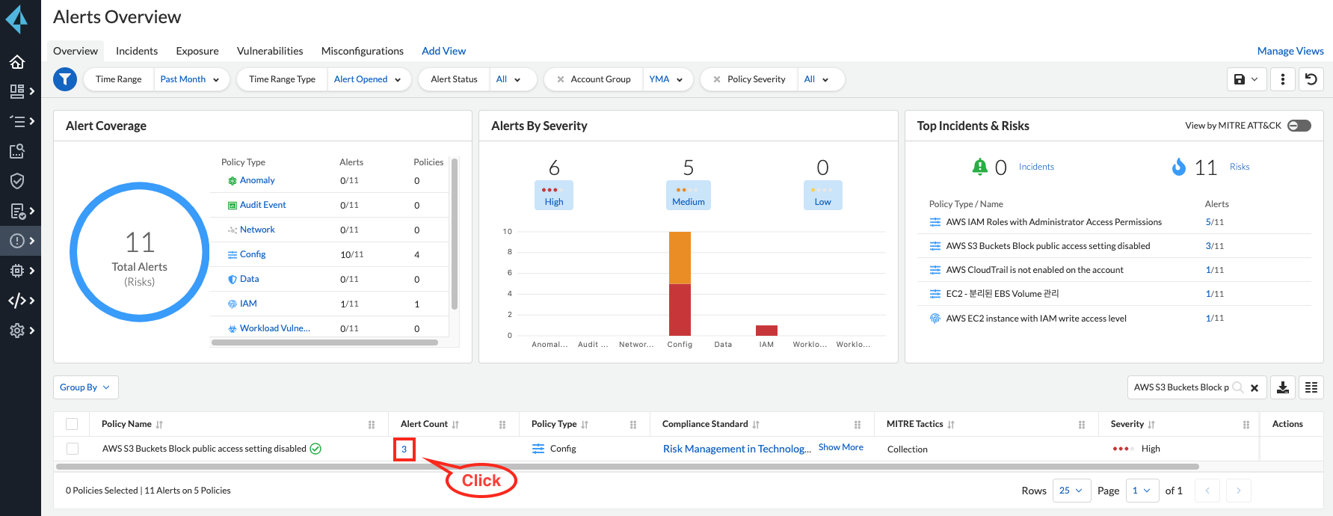
Task: Open the Manage Views link
Action: click(1290, 51)
